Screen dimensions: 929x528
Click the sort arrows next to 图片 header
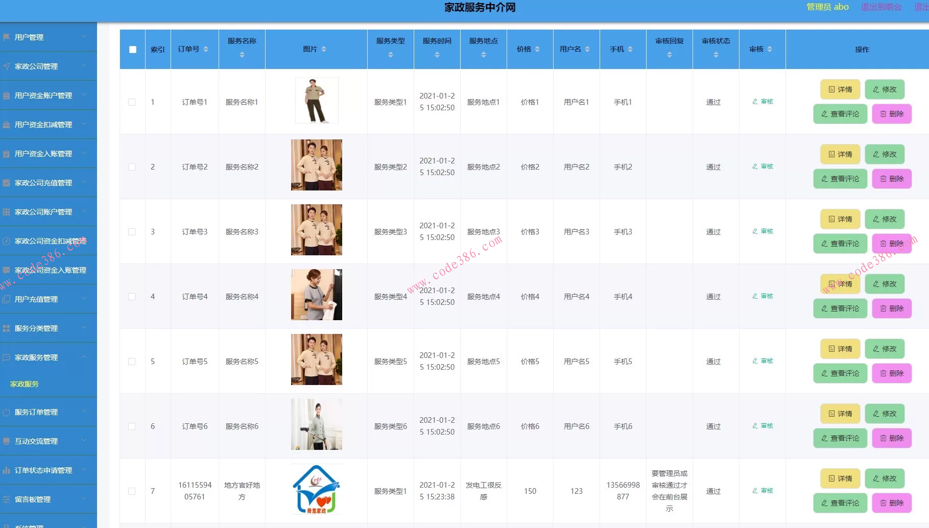[324, 49]
